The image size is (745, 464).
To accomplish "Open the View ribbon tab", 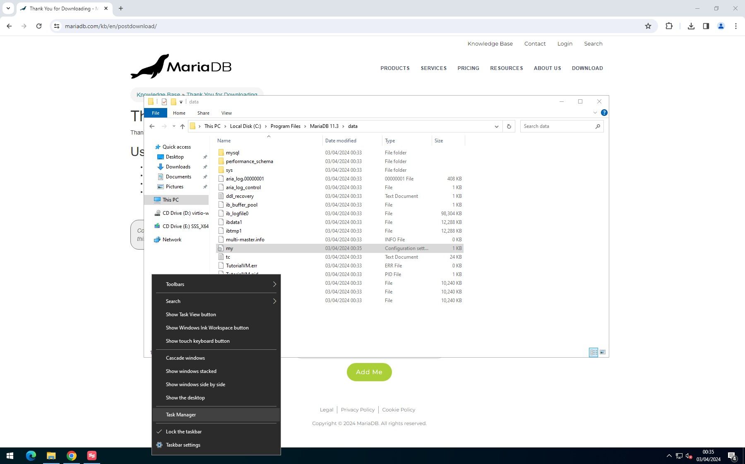I will (x=226, y=113).
